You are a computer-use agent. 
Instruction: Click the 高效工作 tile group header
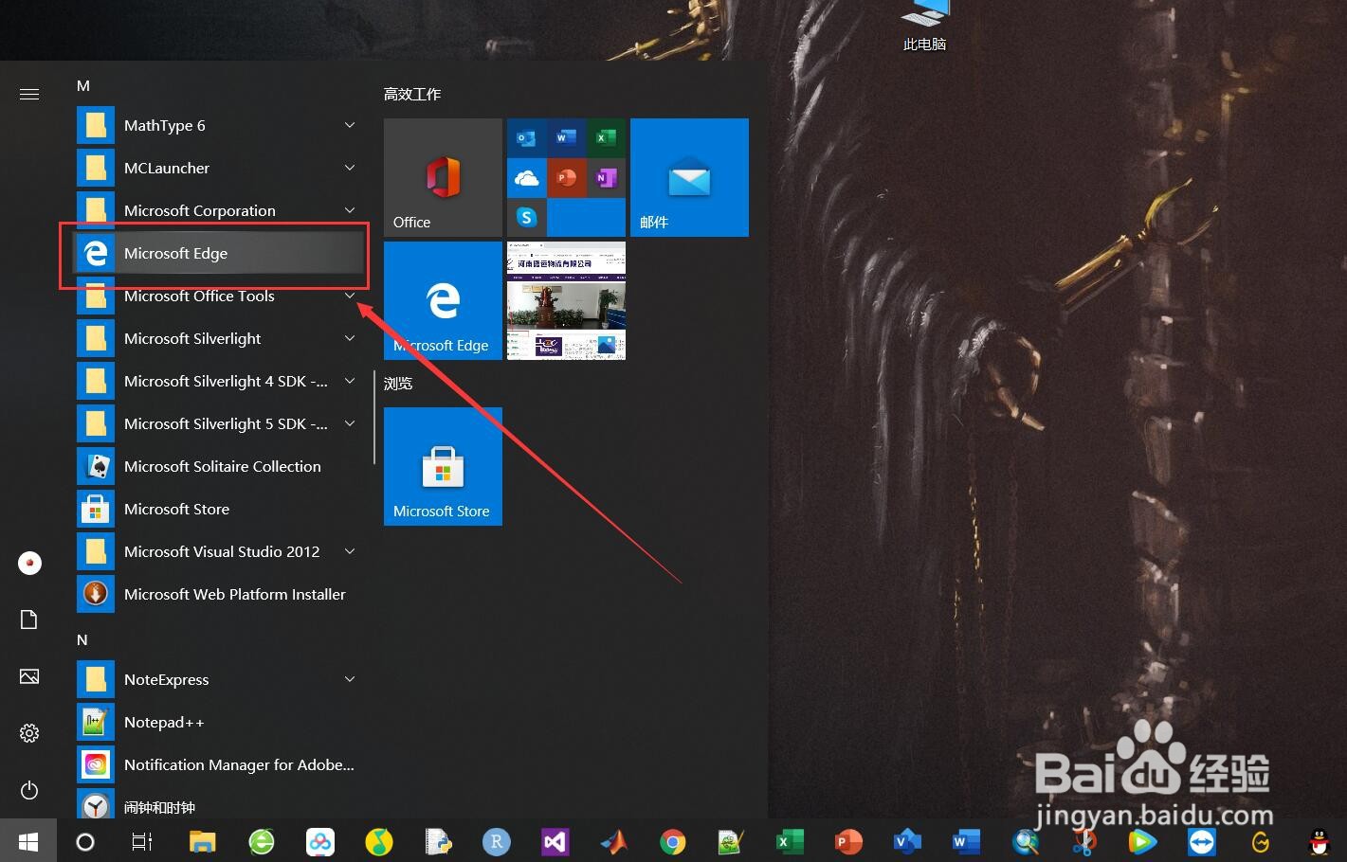tap(412, 94)
